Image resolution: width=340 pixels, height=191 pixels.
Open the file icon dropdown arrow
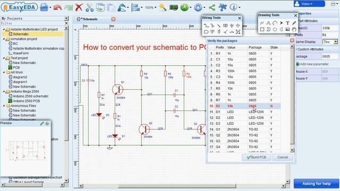[x=50, y=8]
